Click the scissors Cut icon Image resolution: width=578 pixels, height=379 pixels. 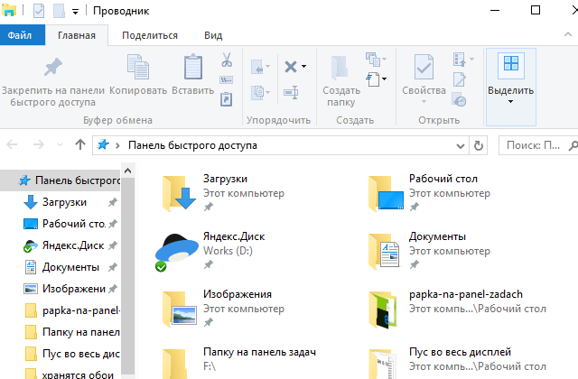point(227,60)
